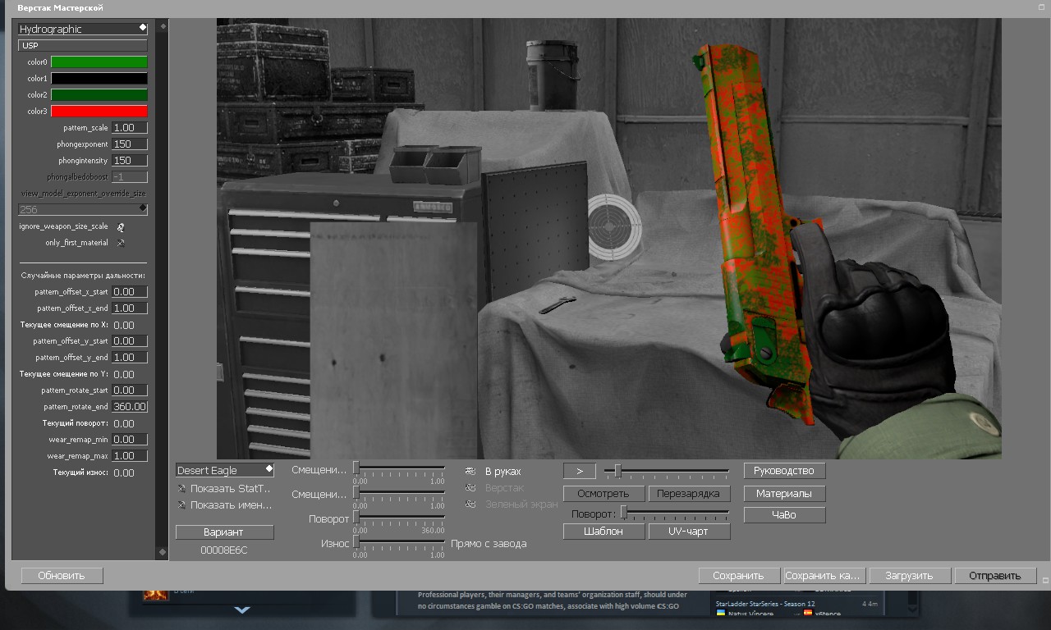
Task: Click the pattern_rotate_start field
Action: pos(130,390)
